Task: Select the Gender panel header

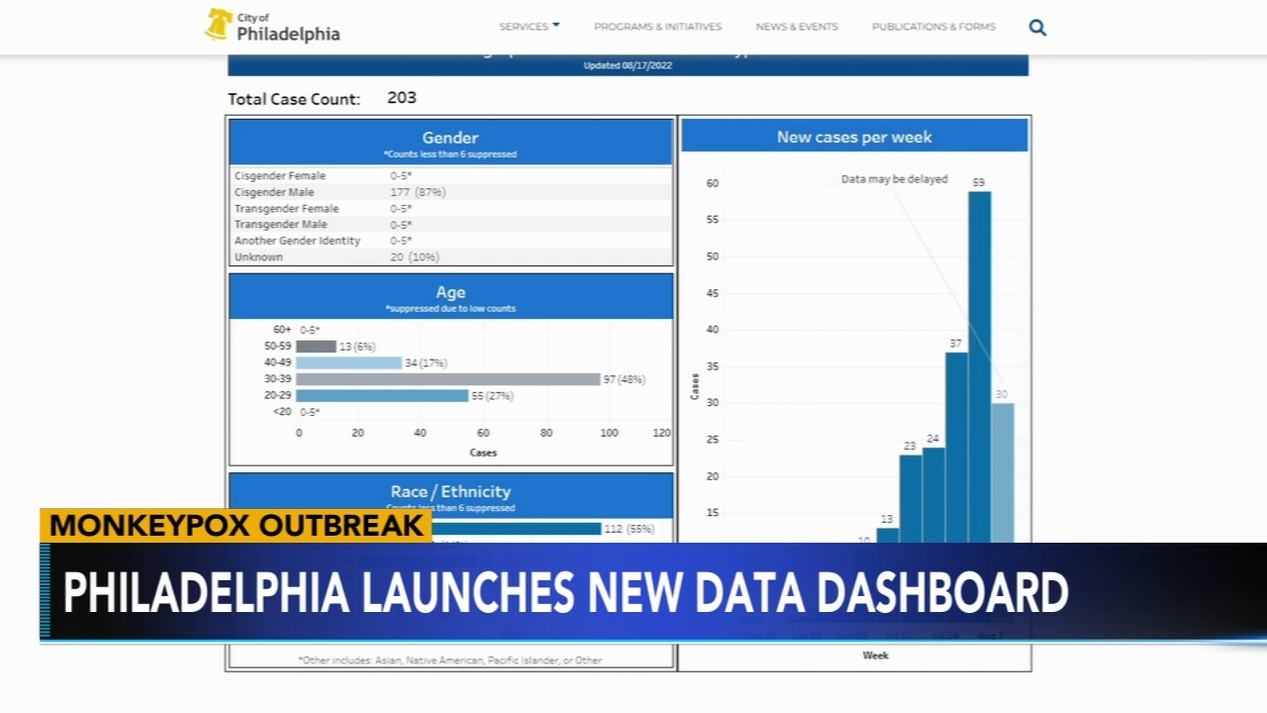Action: point(450,143)
